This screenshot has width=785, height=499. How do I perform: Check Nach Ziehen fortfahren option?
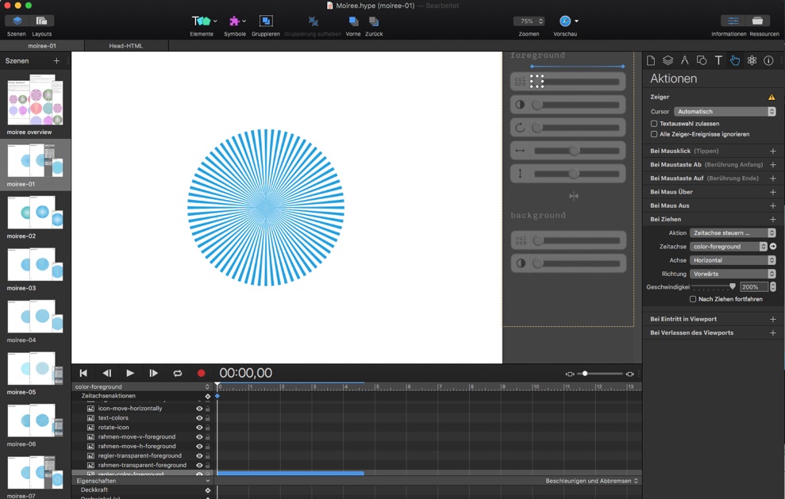[693, 299]
